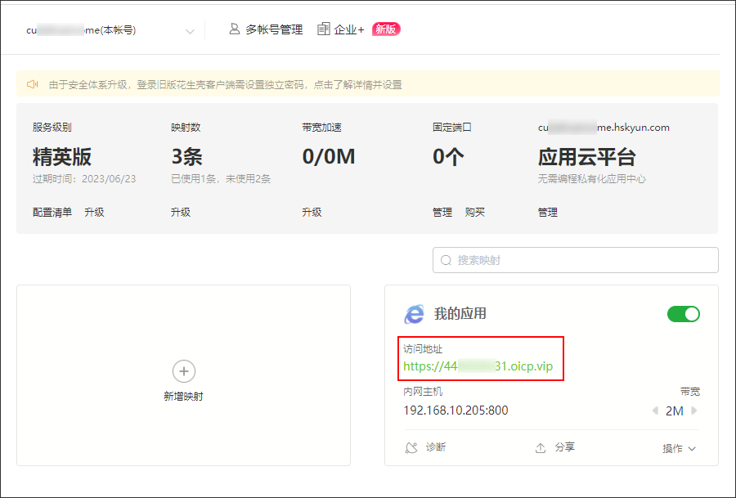Click the diagnose icon in app card
The width and height of the screenshot is (736, 498).
pos(412,448)
